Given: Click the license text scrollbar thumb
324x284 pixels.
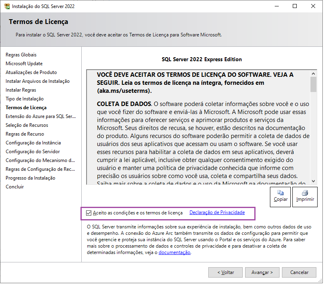Looking at the screenshot, I should pyautogui.click(x=314, y=85).
